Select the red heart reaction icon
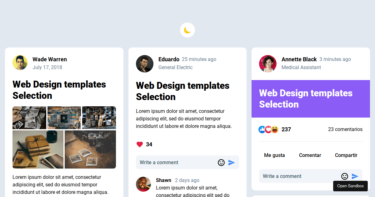The height and width of the screenshot is (197, 375). (x=268, y=129)
